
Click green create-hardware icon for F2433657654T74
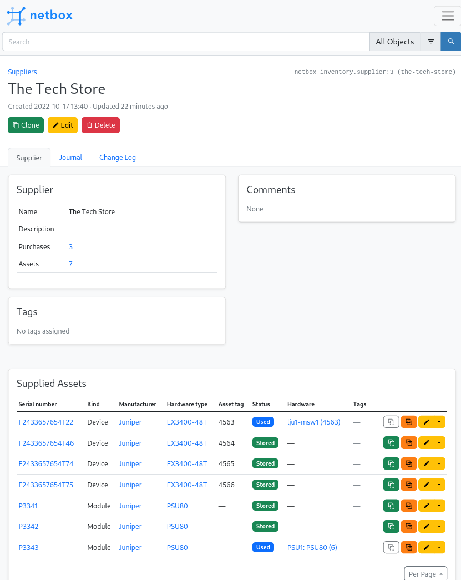point(391,463)
